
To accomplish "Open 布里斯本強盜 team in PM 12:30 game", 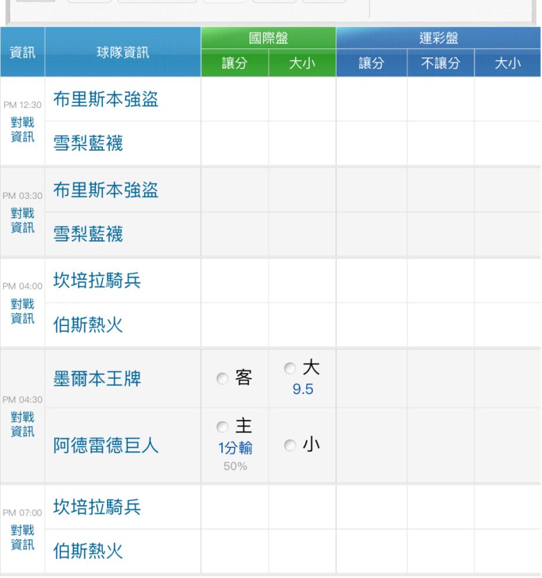I will (x=106, y=99).
